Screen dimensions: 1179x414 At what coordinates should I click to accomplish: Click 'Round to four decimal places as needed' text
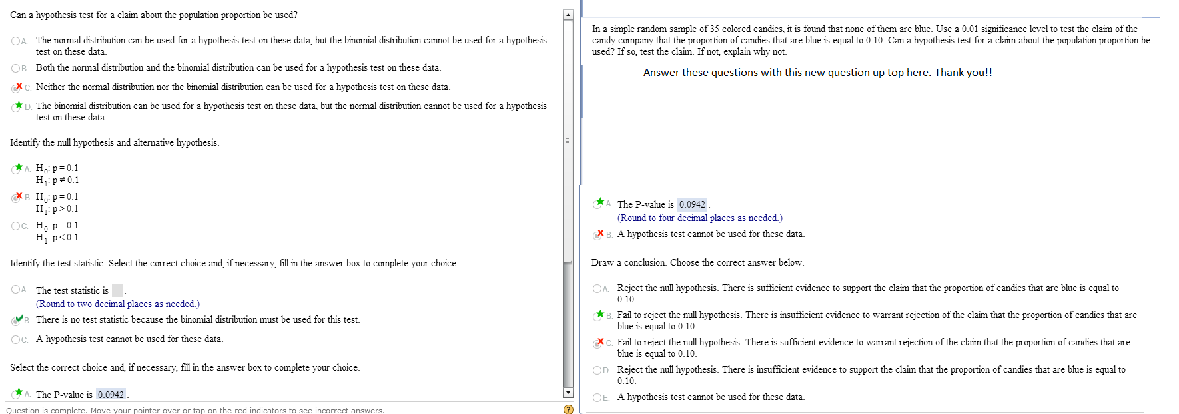700,218
